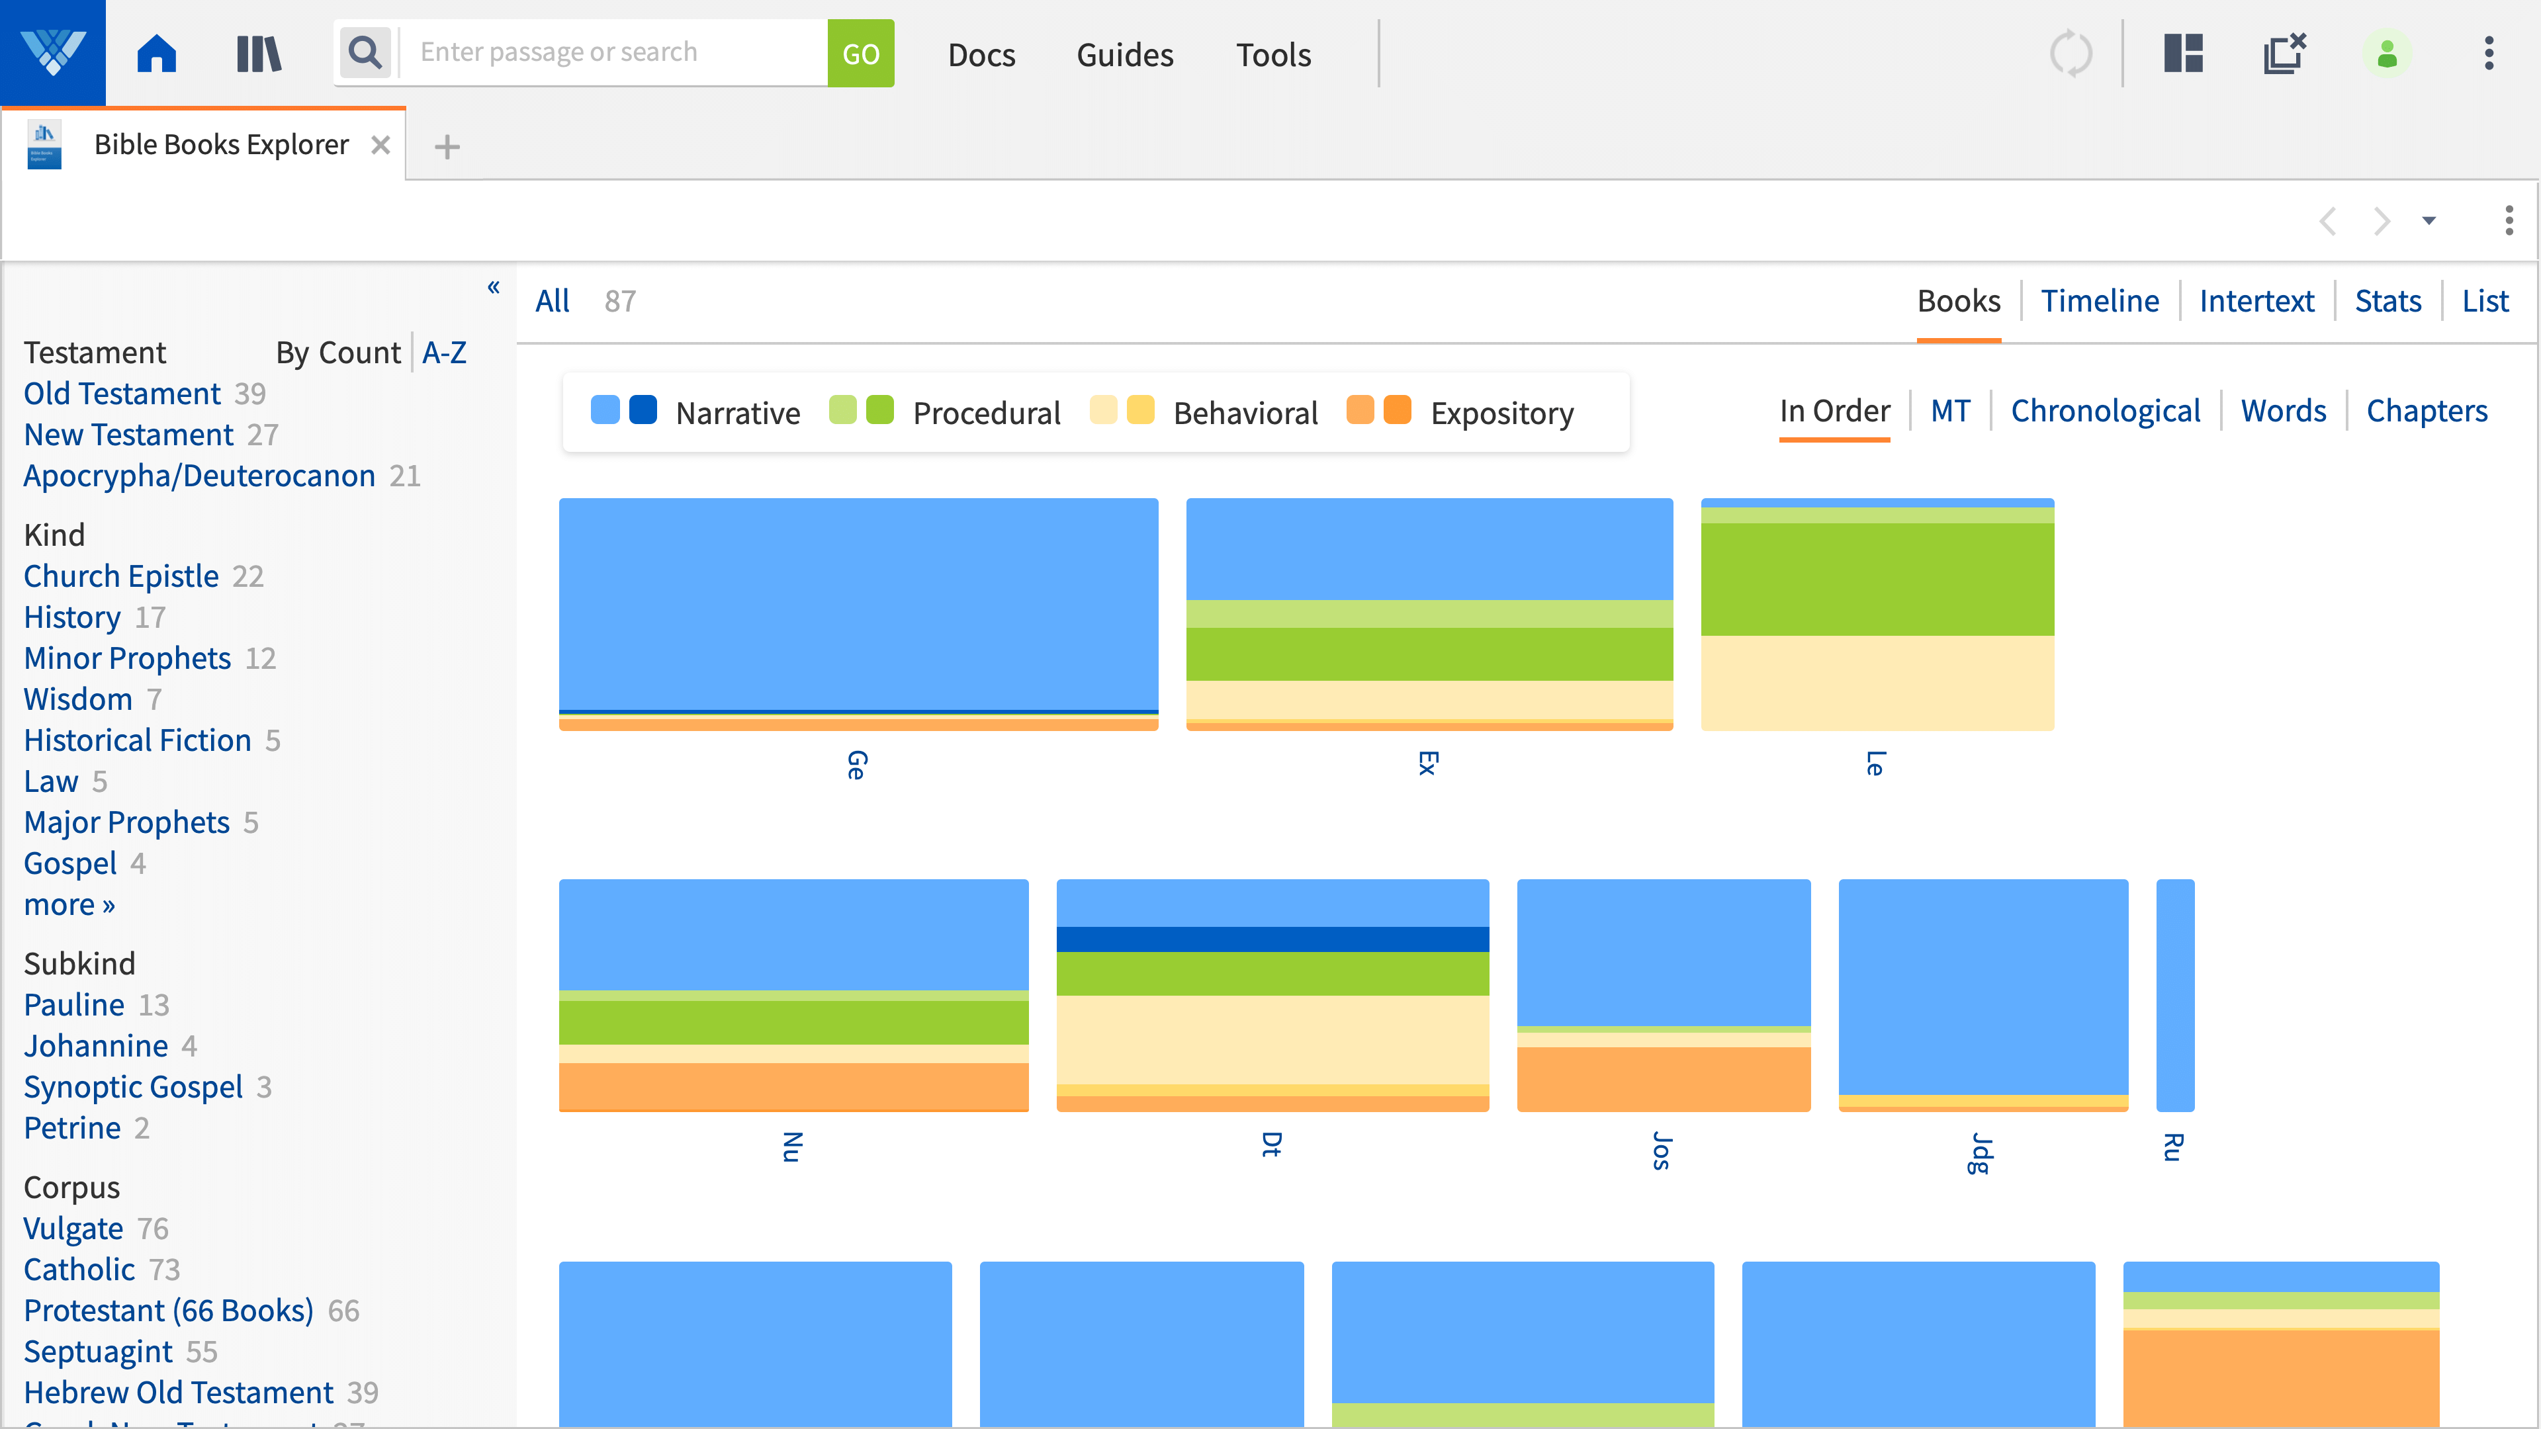Open the user account icon
This screenshot has width=2541, height=1429.
[2386, 53]
